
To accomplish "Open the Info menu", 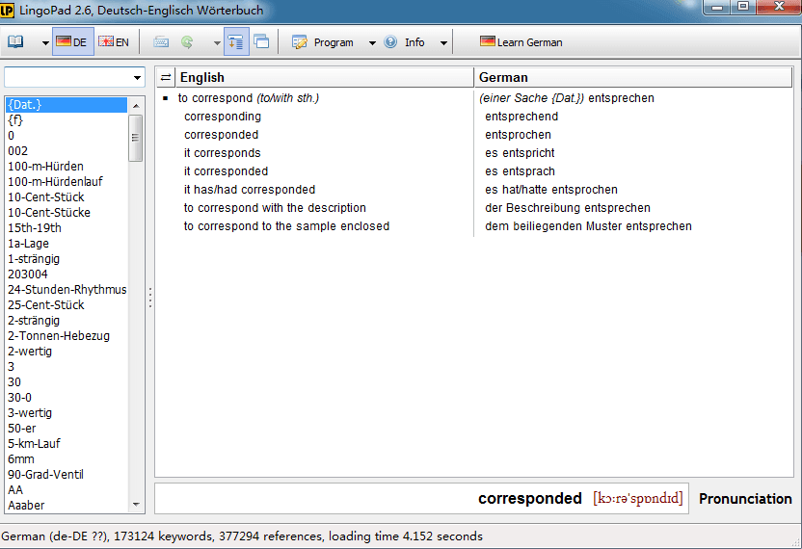I will pos(405,42).
